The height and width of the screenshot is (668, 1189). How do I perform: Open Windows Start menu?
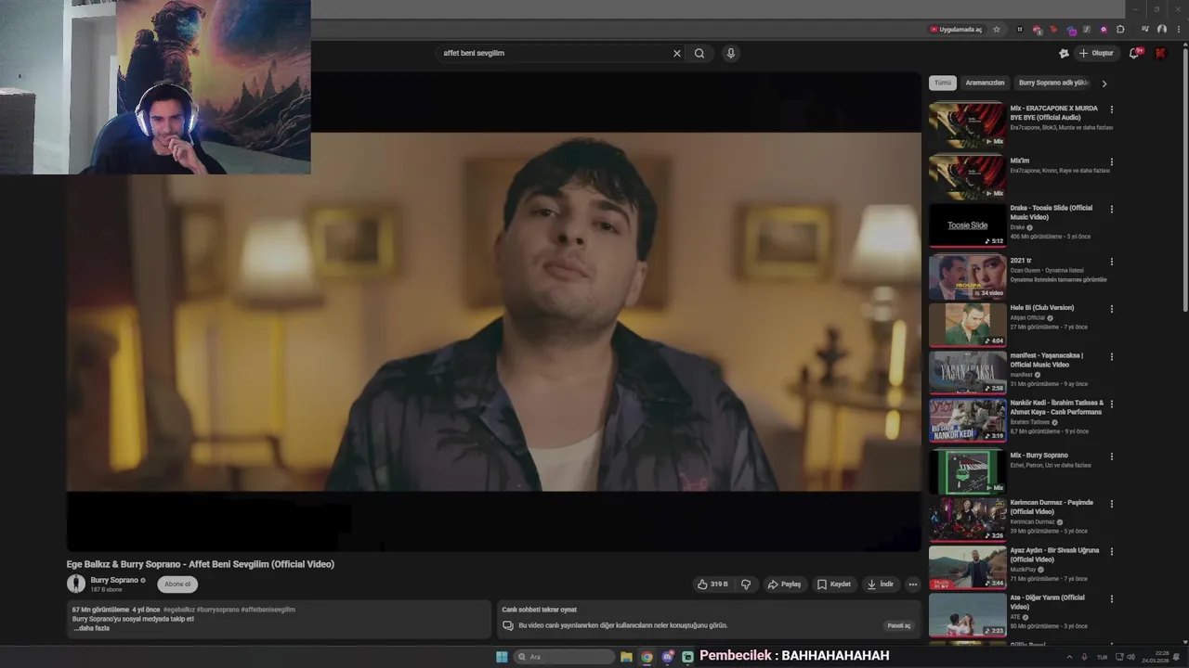[x=502, y=657]
